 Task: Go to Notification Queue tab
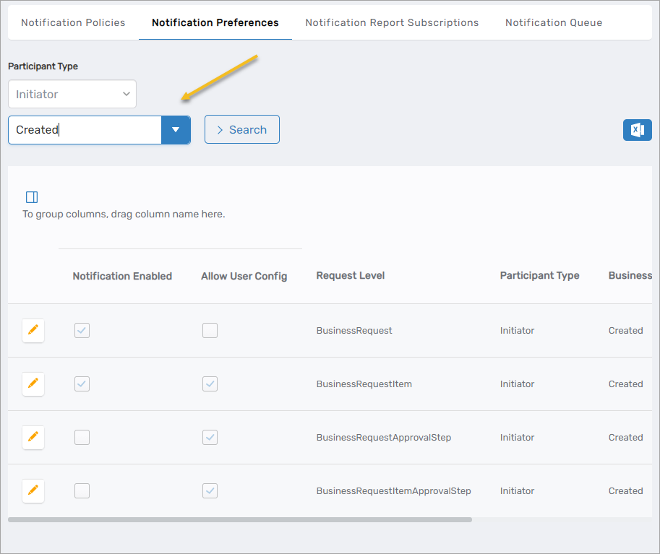point(553,22)
